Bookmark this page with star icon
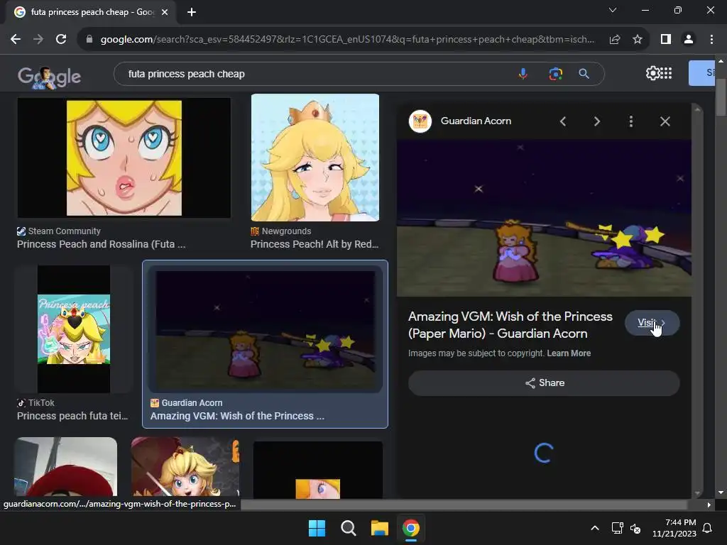This screenshot has width=727, height=545. (638, 40)
